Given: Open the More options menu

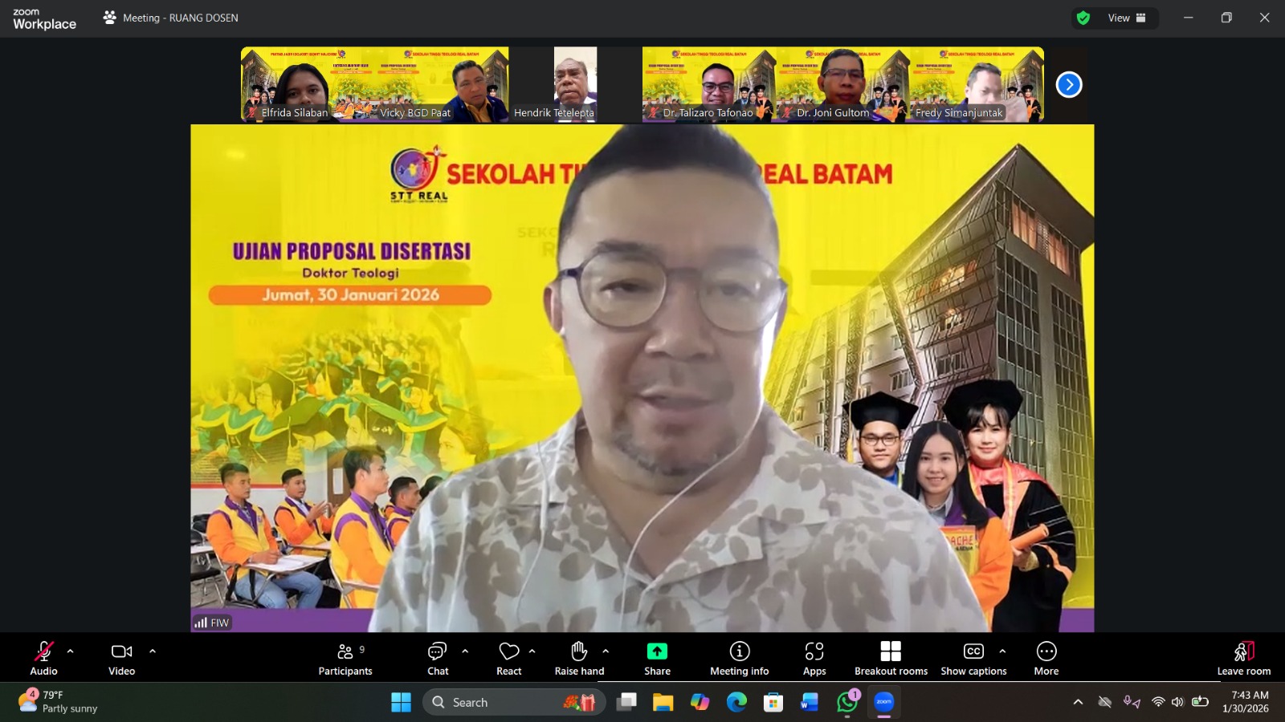Looking at the screenshot, I should pyautogui.click(x=1046, y=658).
